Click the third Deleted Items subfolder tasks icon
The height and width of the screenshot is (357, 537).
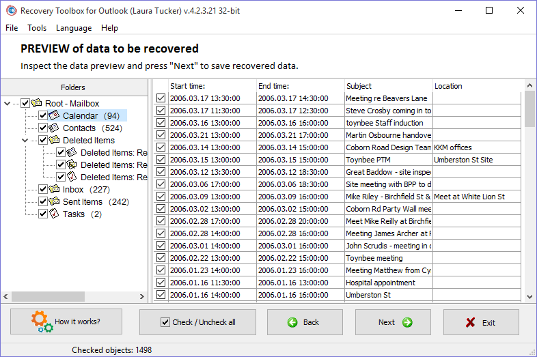coord(72,177)
